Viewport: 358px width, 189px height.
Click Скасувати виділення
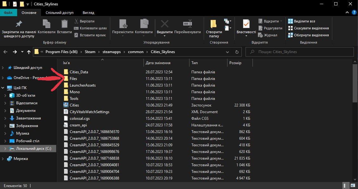click(309, 28)
